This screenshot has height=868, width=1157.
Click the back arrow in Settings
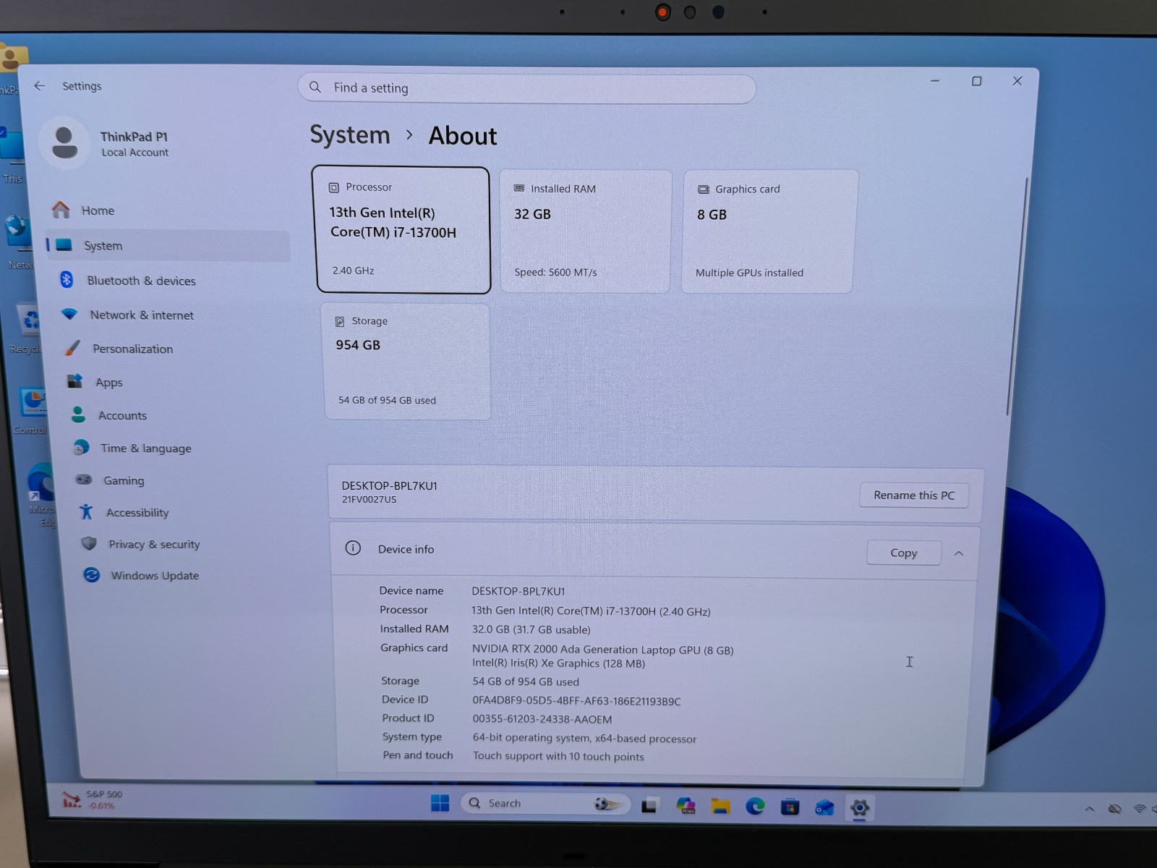coord(40,85)
